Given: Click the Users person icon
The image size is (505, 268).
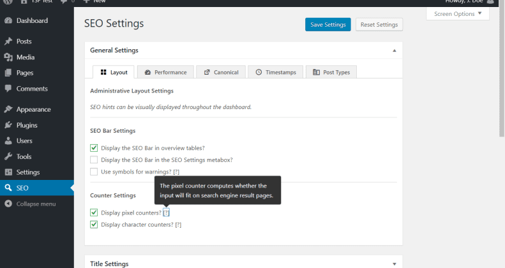Looking at the screenshot, I should [8, 140].
